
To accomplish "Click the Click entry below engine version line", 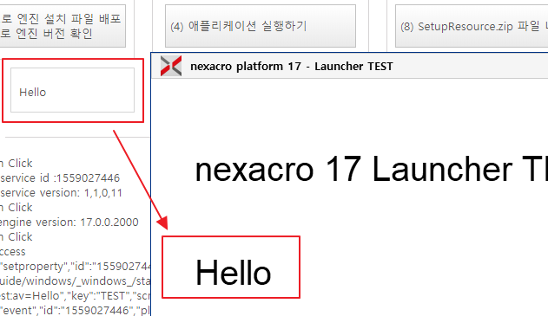I will 17,237.
